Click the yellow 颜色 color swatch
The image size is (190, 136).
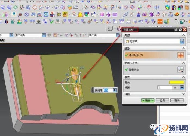[176, 82]
